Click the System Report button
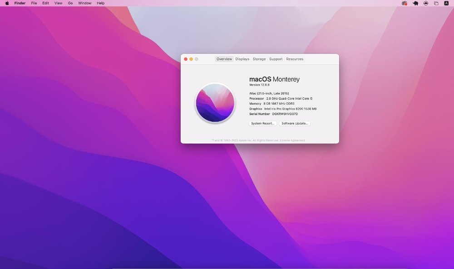Screen dimensions: 454x269 coord(262,123)
